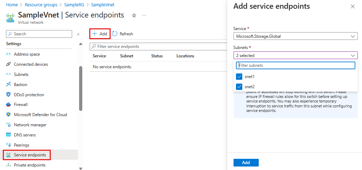Screen dimensions: 362x170
Task: Sort by the Subnet column header
Action: 126,56
